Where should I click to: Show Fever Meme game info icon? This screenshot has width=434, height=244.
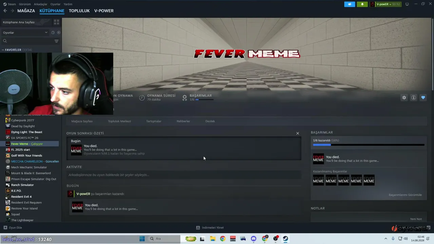[414, 98]
